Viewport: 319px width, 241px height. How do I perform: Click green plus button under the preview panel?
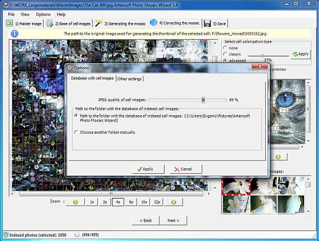click(278, 157)
